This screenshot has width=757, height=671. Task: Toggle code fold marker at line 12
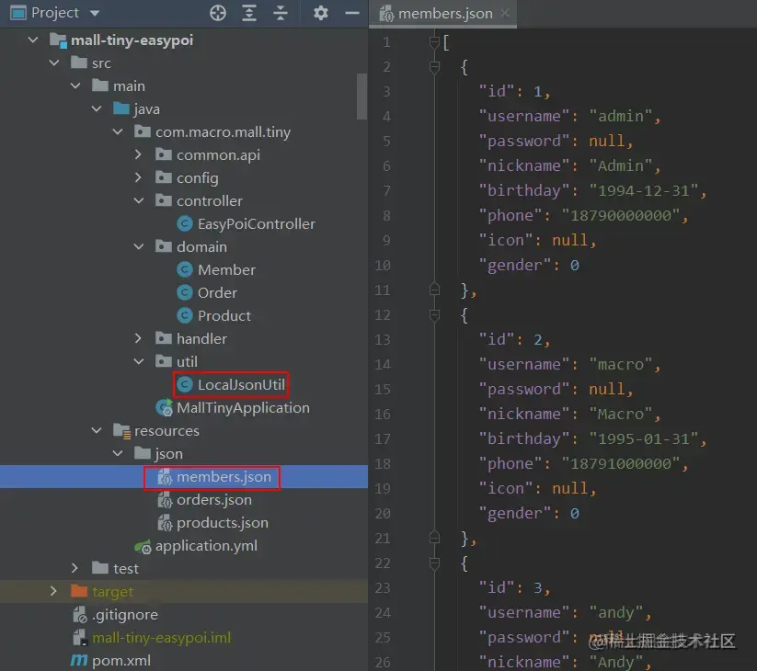[x=434, y=315]
